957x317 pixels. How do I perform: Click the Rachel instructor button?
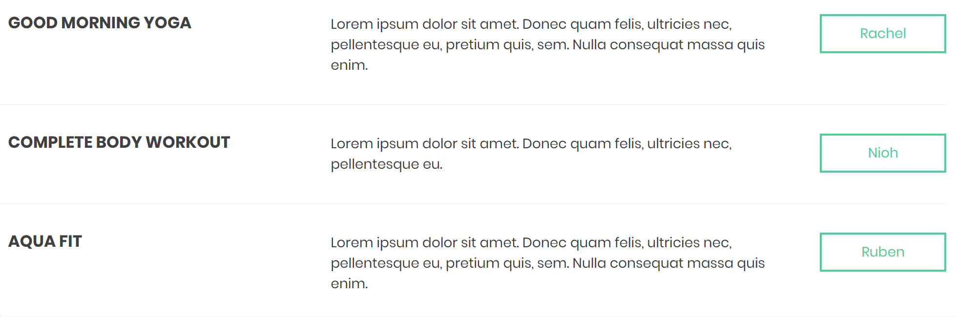coord(882,34)
